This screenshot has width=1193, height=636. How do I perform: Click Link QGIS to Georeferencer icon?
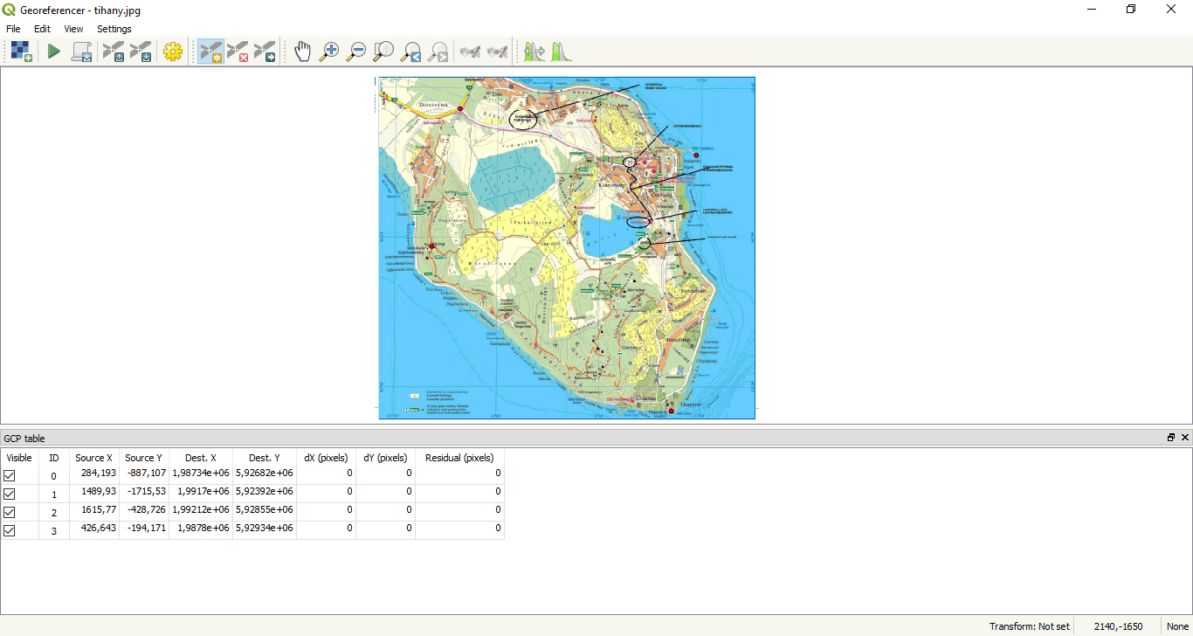click(497, 52)
